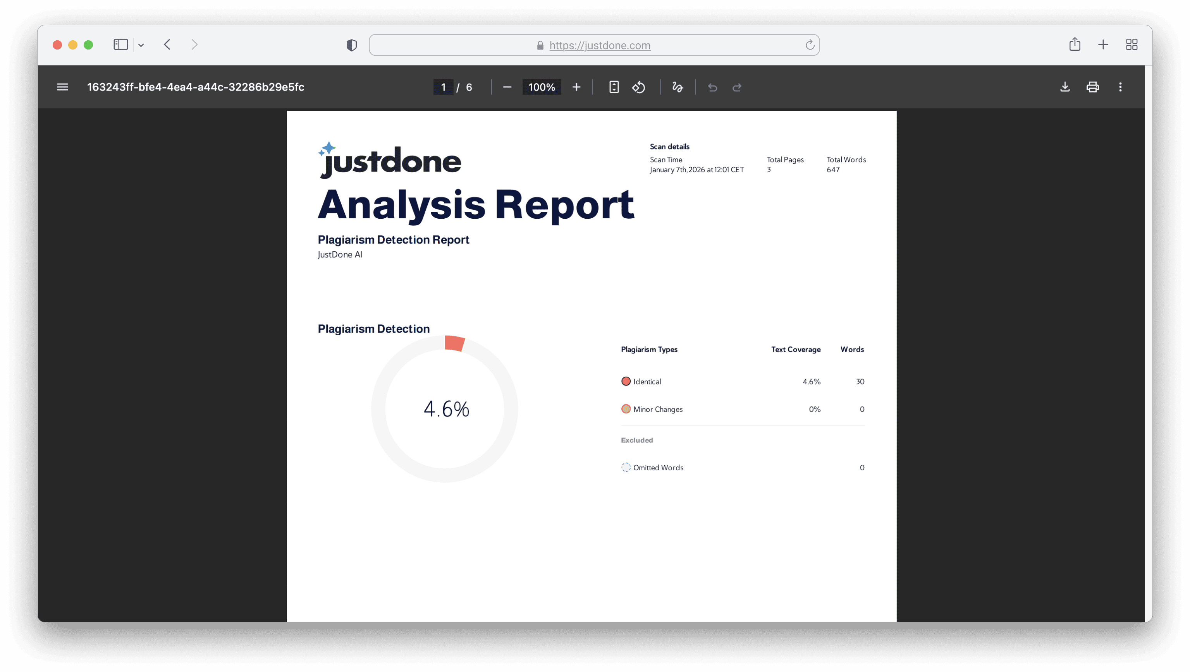Image resolution: width=1190 pixels, height=672 pixels.
Task: Click the Identical red color swatch
Action: [x=626, y=381]
